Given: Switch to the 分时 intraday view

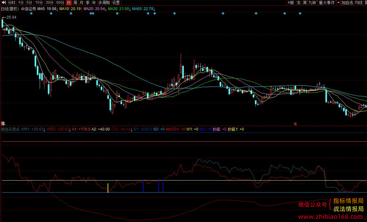Looking at the screenshot, I should coord(11,3).
